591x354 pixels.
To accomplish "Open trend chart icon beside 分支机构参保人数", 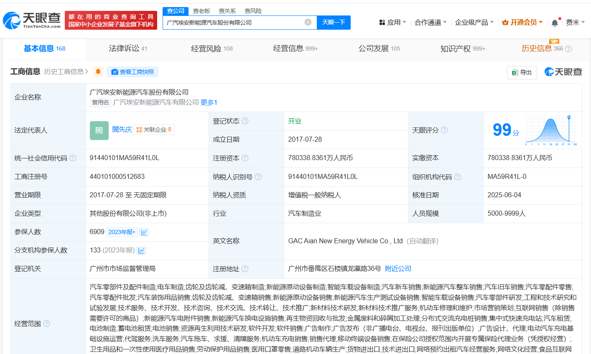I will tap(141, 251).
